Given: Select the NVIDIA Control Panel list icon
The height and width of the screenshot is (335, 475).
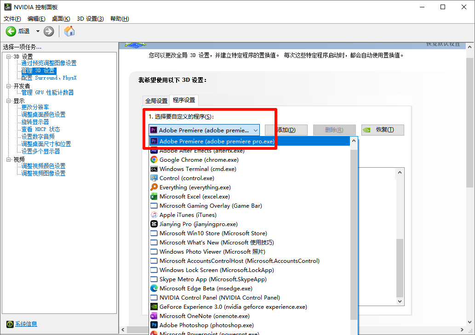Looking at the screenshot, I should click(x=154, y=297).
